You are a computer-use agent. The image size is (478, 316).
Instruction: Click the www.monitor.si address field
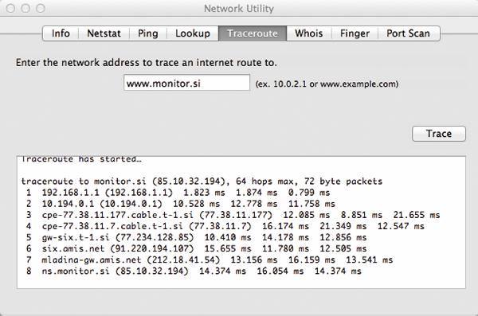coord(187,83)
